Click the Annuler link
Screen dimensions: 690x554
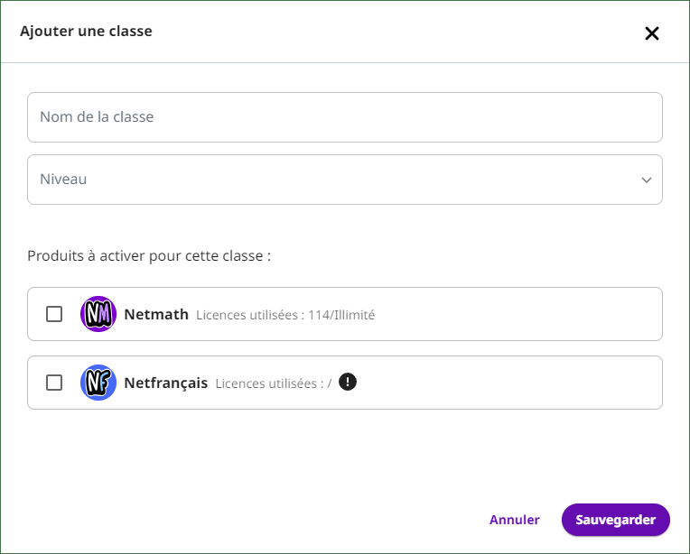(515, 520)
